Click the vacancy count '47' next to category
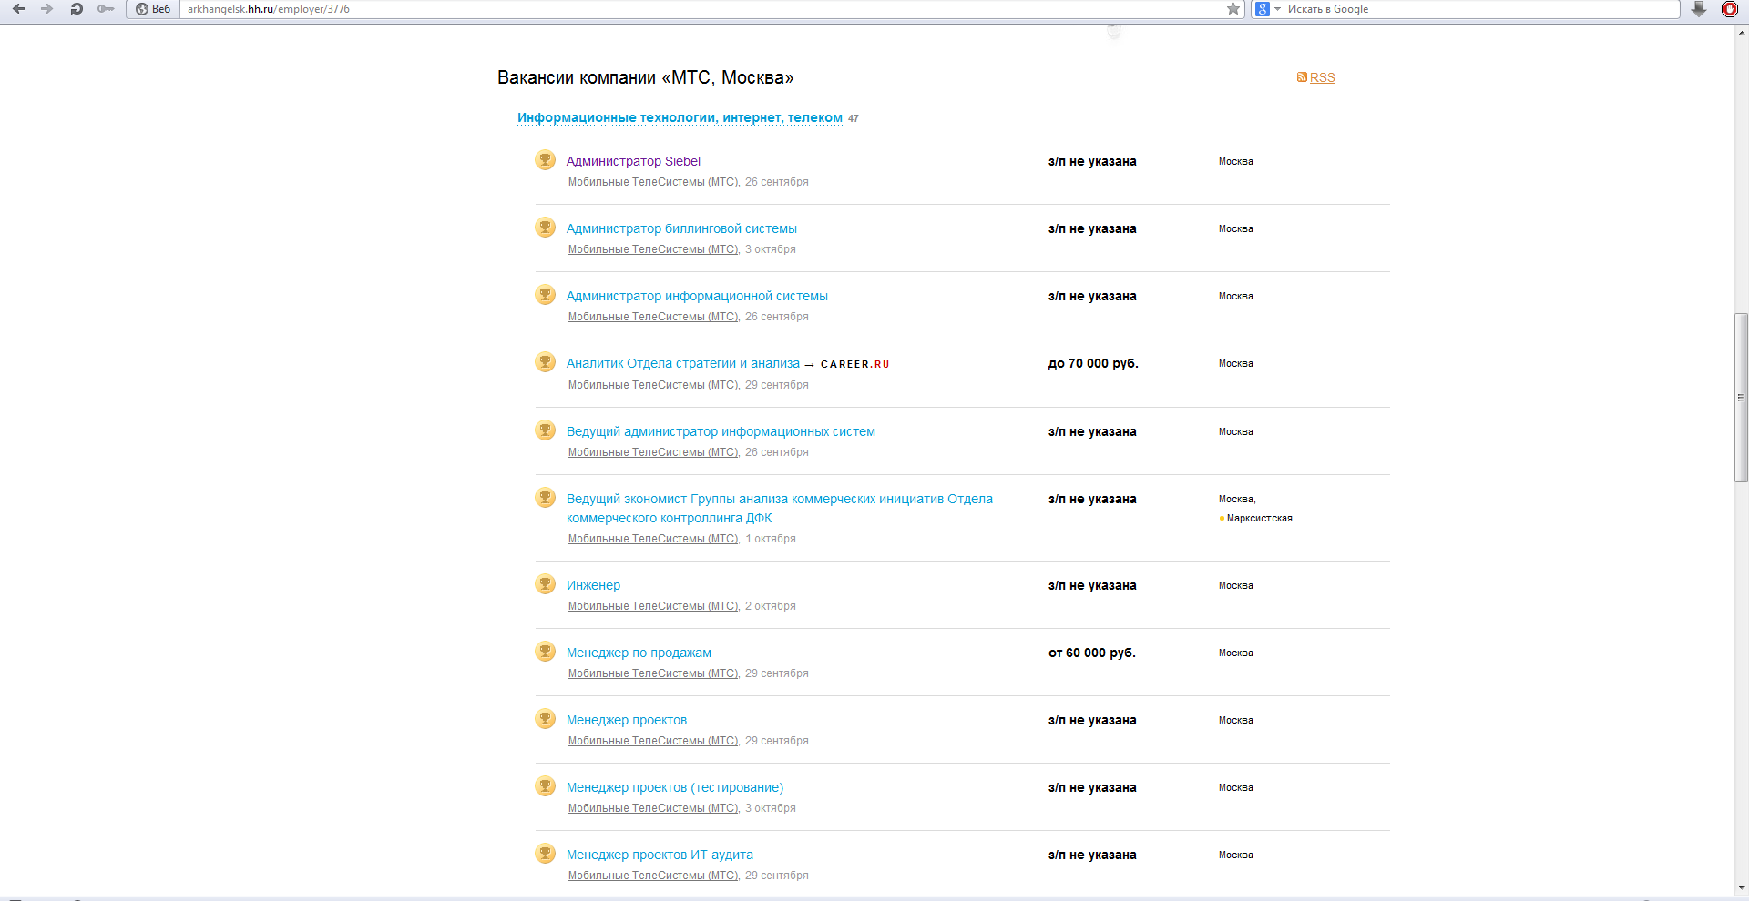Image resolution: width=1749 pixels, height=901 pixels. pyautogui.click(x=854, y=118)
